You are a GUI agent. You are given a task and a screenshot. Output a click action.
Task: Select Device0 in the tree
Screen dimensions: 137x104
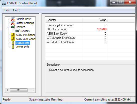[x=25, y=31]
